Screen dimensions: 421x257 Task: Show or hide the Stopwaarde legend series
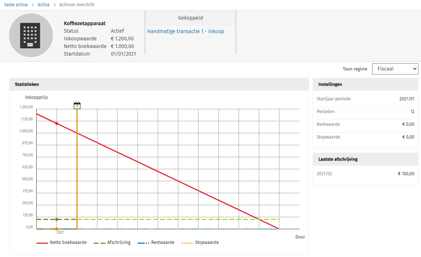pos(200,242)
